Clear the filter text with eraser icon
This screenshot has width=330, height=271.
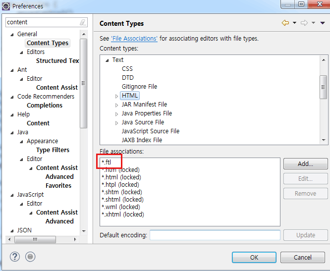83,22
